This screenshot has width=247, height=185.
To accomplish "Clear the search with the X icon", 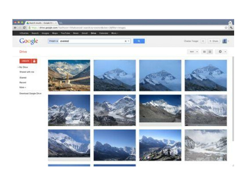I will [x=125, y=41].
